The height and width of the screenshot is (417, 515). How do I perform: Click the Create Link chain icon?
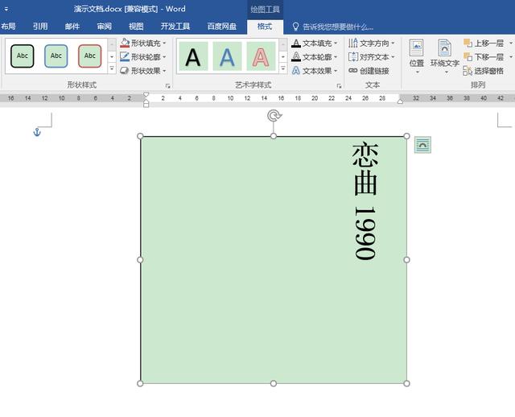coord(353,70)
